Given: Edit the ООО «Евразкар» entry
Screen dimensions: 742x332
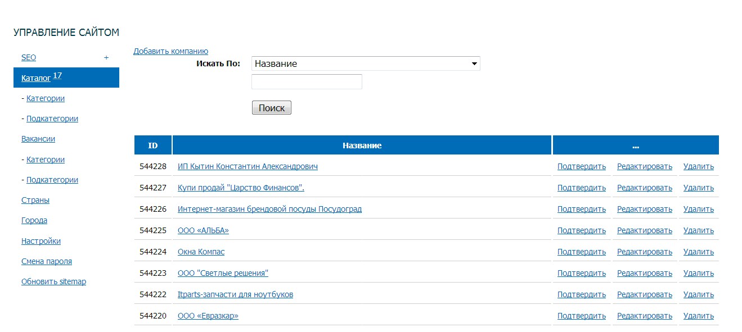Looking at the screenshot, I should (x=645, y=316).
